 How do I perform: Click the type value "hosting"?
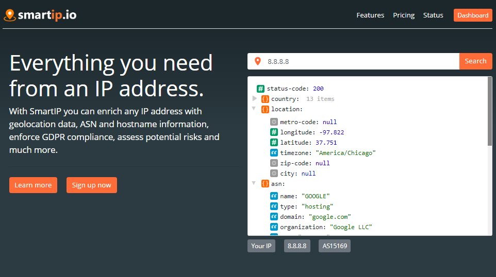[x=317, y=206]
